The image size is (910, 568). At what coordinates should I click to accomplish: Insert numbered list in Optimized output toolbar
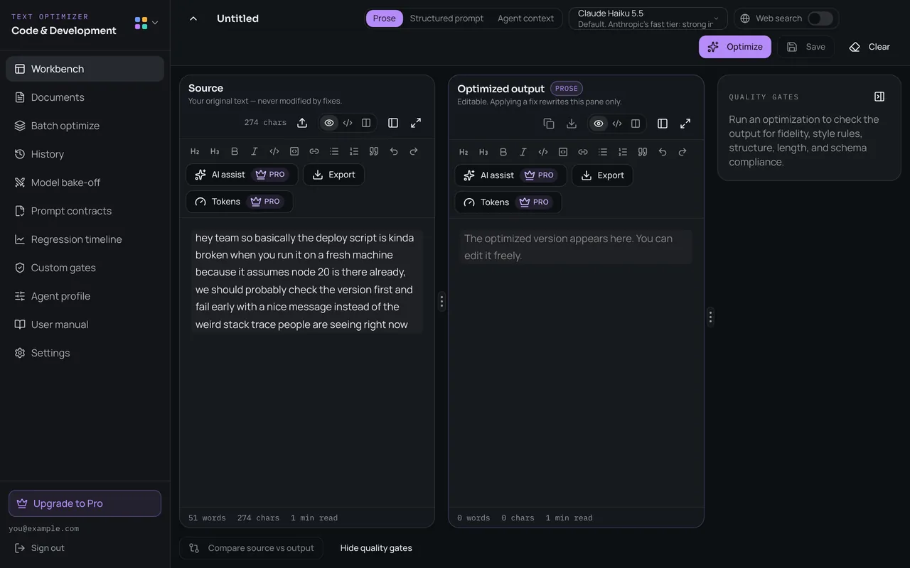[x=623, y=152]
